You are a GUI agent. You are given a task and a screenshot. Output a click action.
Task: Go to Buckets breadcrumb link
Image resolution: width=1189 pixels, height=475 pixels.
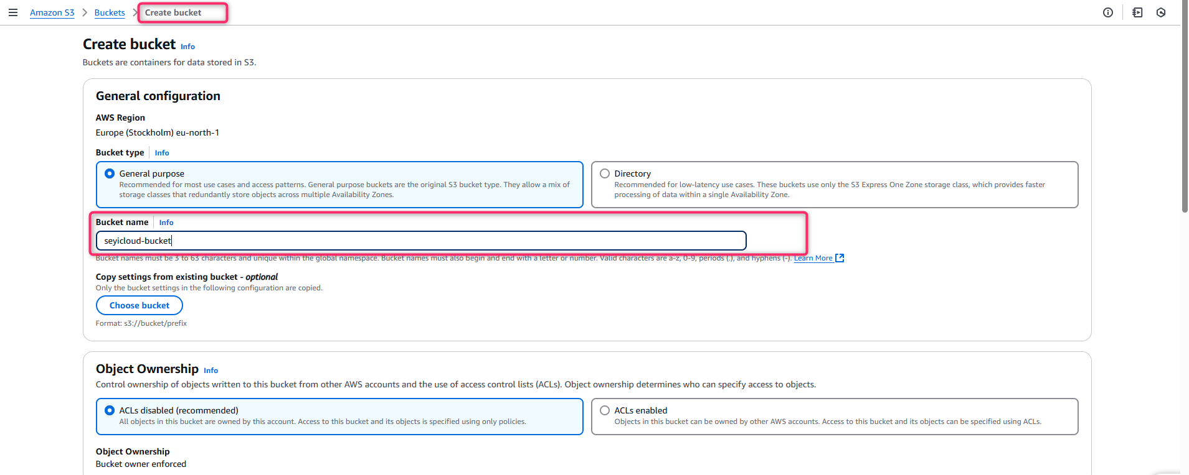click(110, 12)
